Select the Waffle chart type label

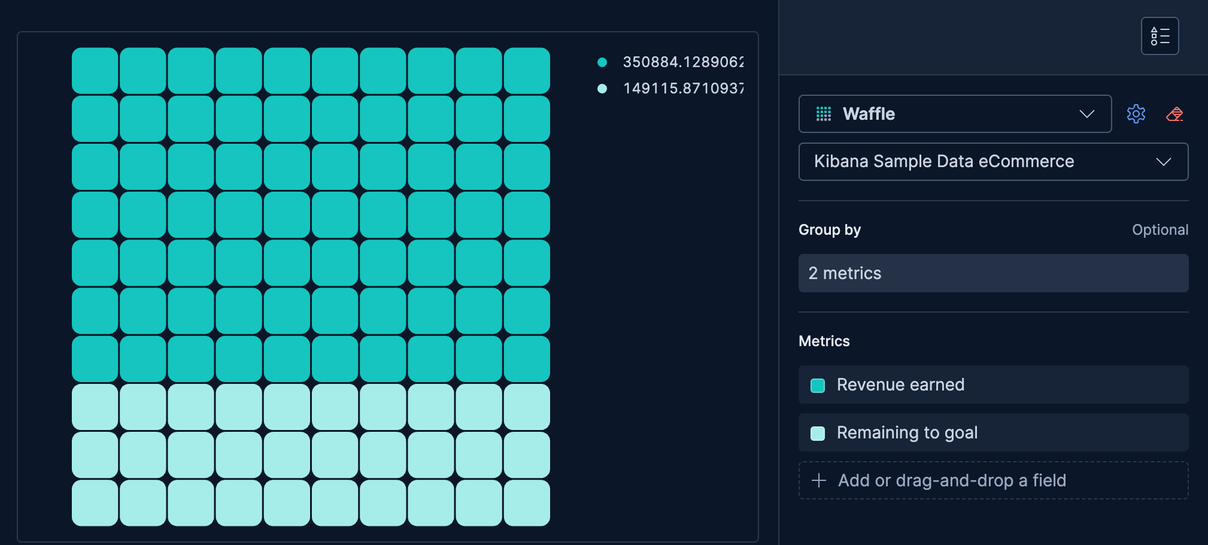click(869, 114)
